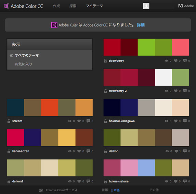The image size is (196, 194).
Task: Click the Adobe logo at top right
Action: [186, 6]
